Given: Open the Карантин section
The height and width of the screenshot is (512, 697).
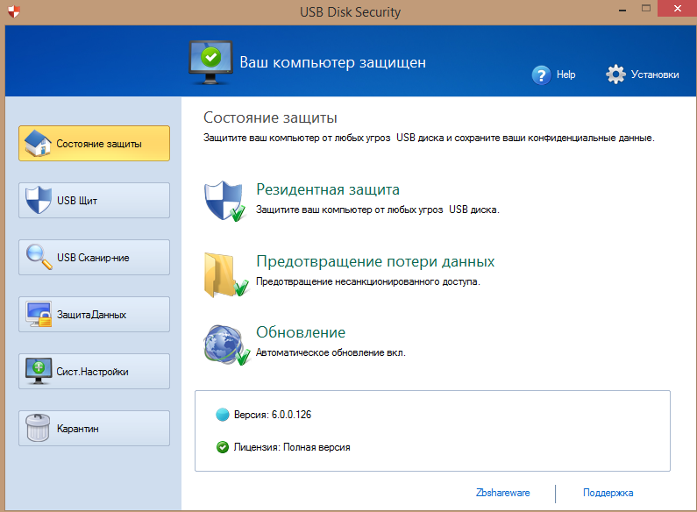Looking at the screenshot, I should coord(94,428).
